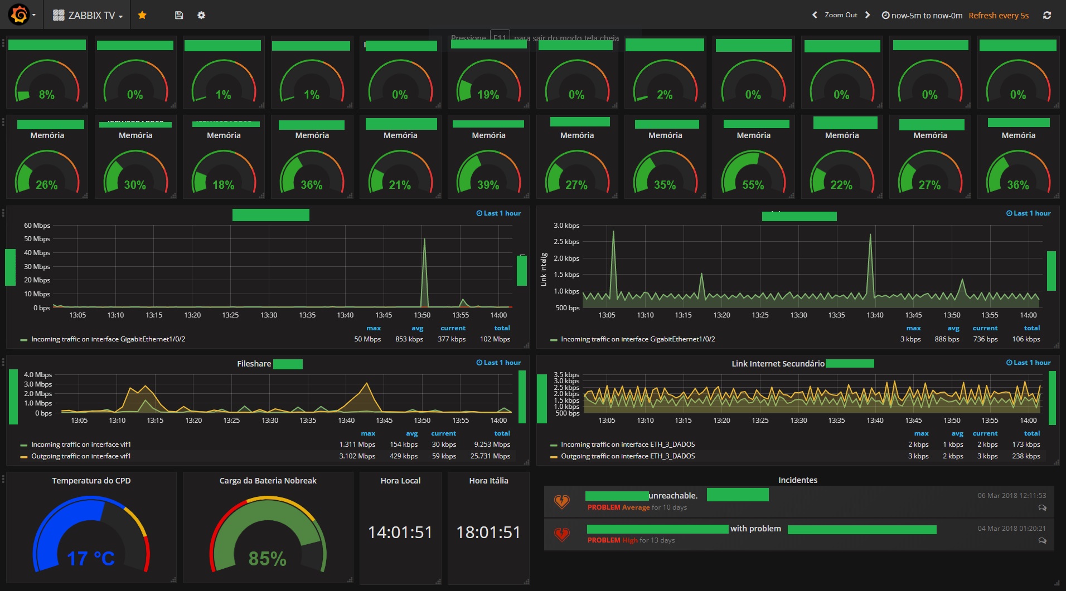Image resolution: width=1066 pixels, height=591 pixels.
Task: Open the Carga da Bateria Nobreak panel title
Action: click(x=268, y=481)
